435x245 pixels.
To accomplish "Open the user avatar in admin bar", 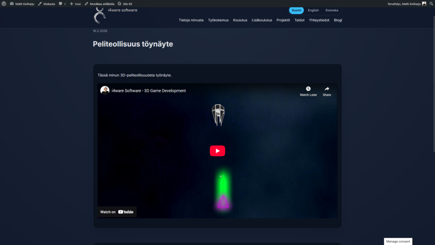I will 424,3.
